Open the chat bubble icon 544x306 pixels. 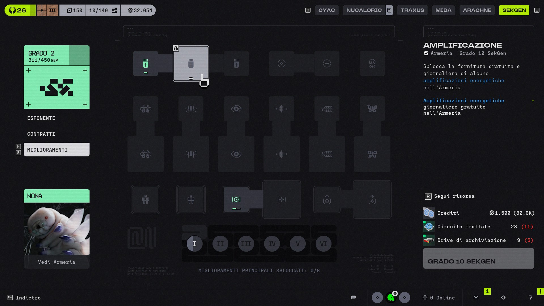(353, 297)
